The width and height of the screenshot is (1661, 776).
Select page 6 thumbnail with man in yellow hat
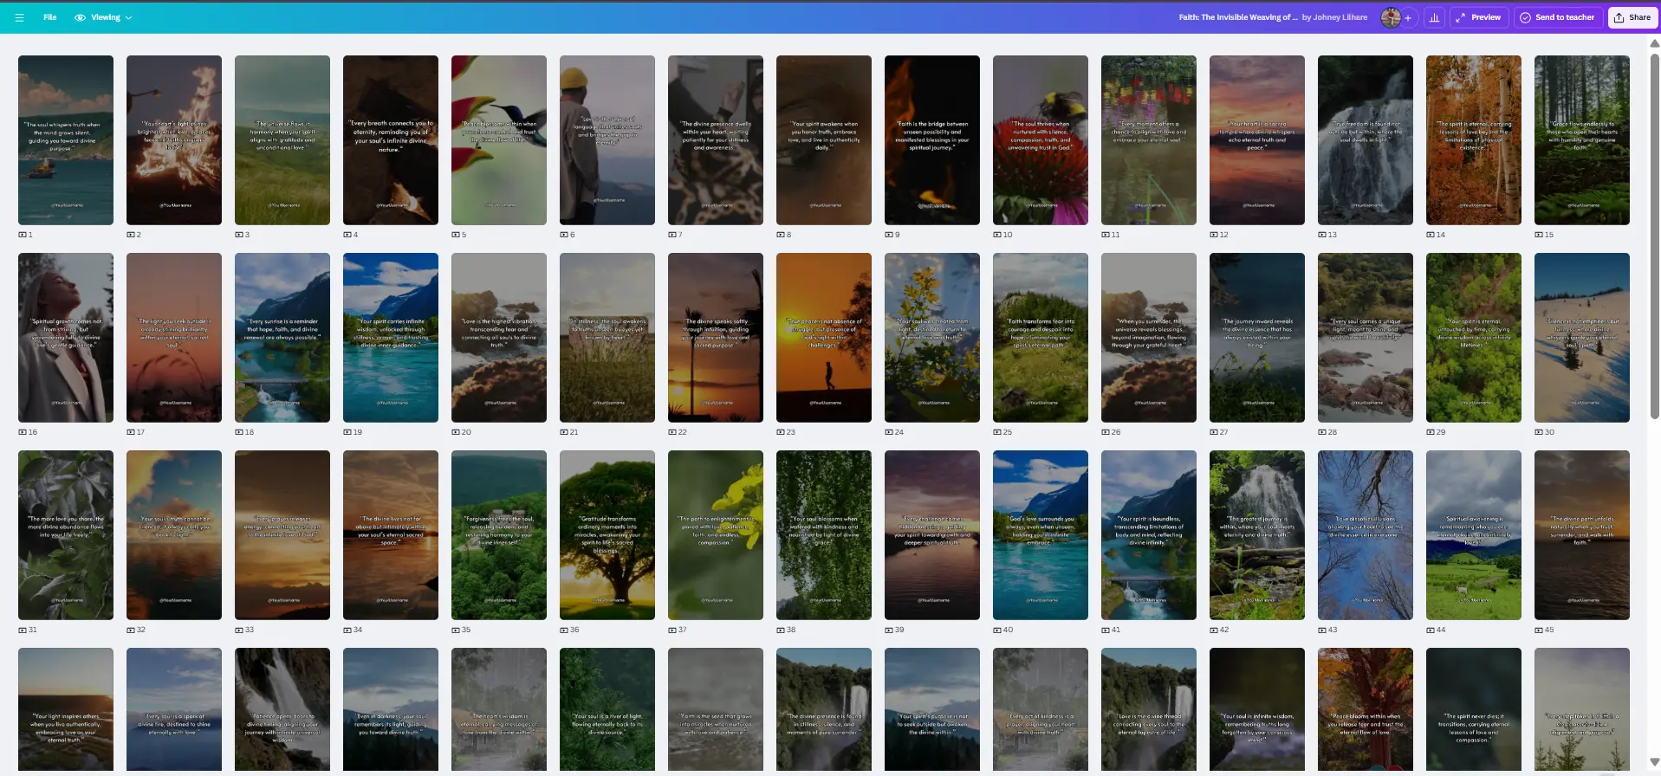[607, 140]
